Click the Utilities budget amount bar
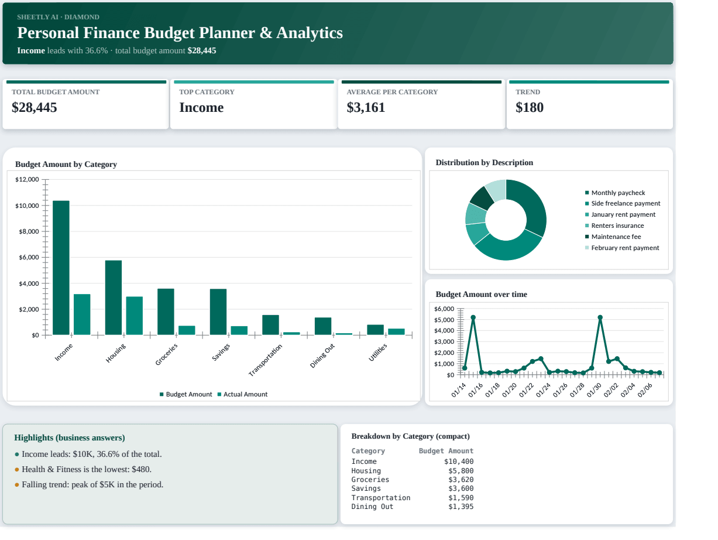Viewport: 718px width, 540px height. tap(375, 330)
